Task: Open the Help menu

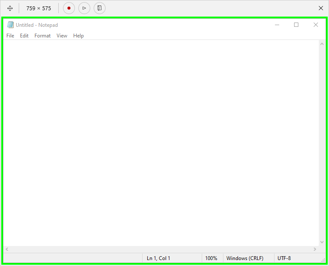Action: (78, 36)
